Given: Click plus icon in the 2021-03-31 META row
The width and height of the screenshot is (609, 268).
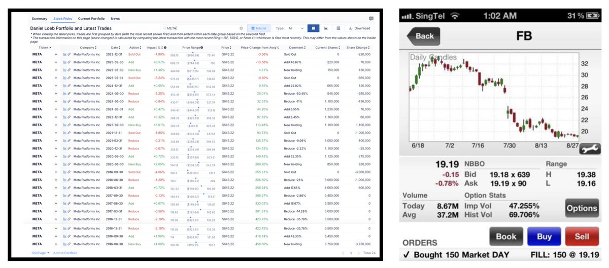Looking at the screenshot, I should tap(56, 141).
